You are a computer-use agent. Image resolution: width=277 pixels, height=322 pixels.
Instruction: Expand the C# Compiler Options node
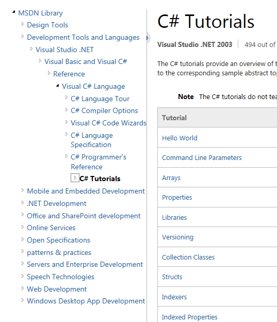coord(67,110)
